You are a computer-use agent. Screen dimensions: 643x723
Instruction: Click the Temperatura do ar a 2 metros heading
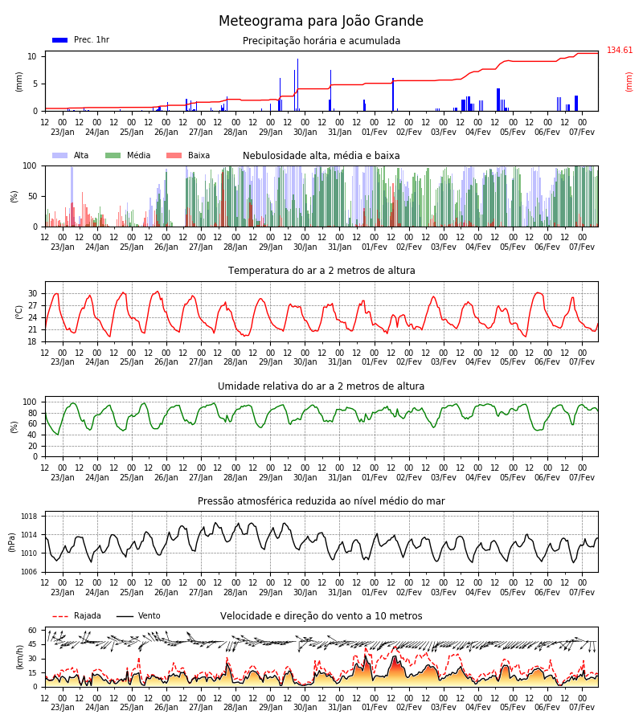point(321,270)
